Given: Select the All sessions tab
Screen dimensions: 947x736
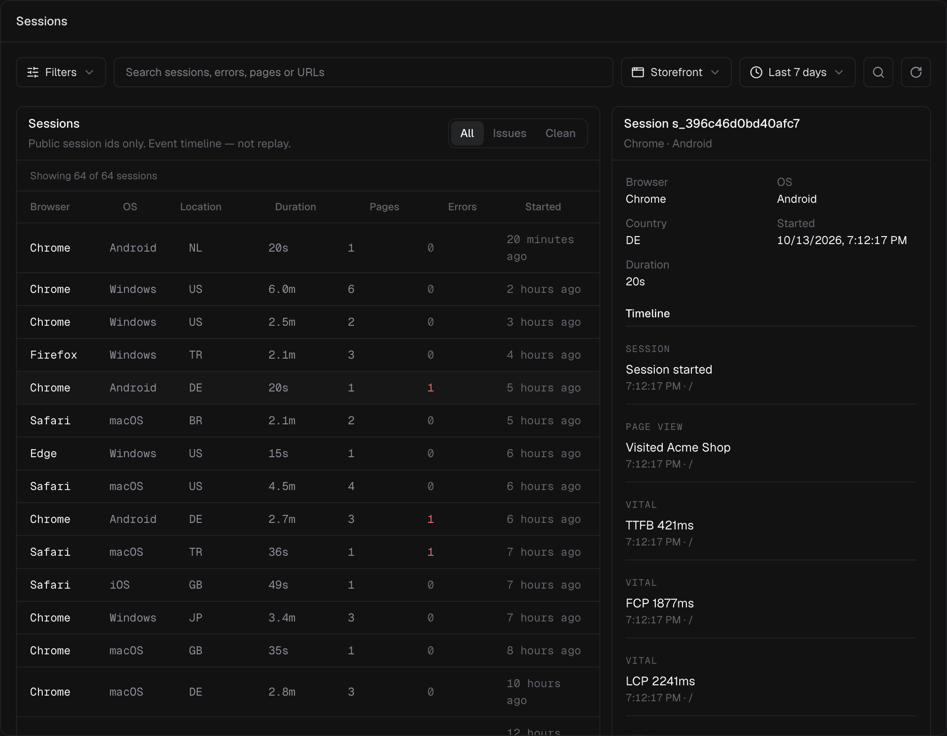Looking at the screenshot, I should (x=467, y=133).
